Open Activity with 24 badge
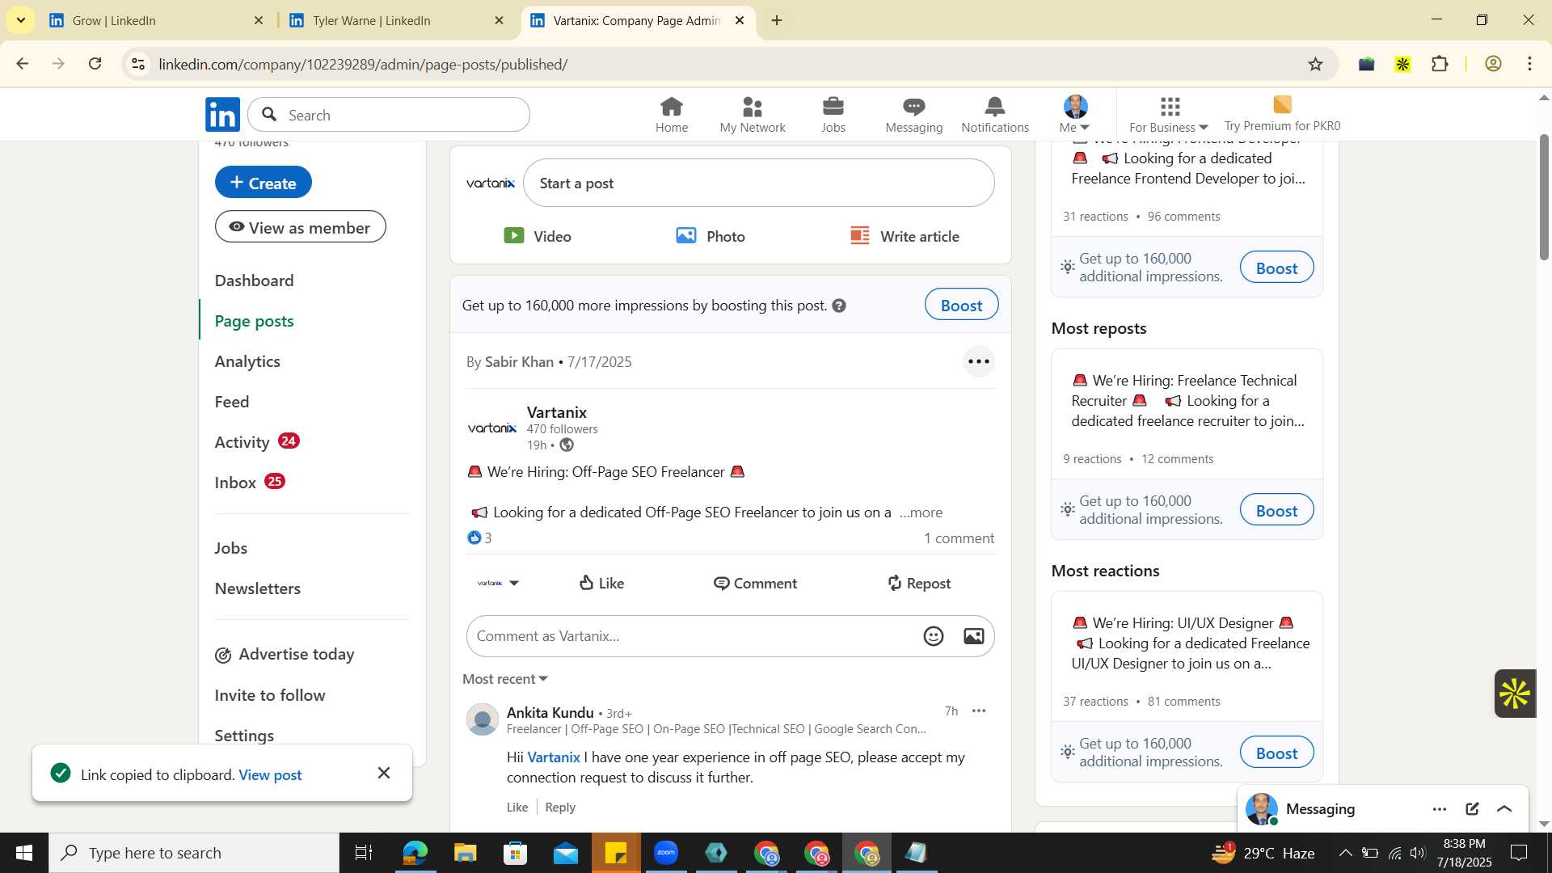This screenshot has height=873, width=1552. click(x=257, y=442)
